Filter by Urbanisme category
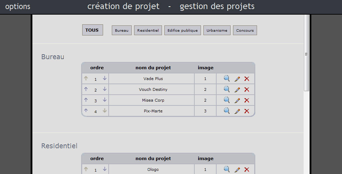Image resolution: width=342 pixels, height=174 pixels. [x=217, y=31]
